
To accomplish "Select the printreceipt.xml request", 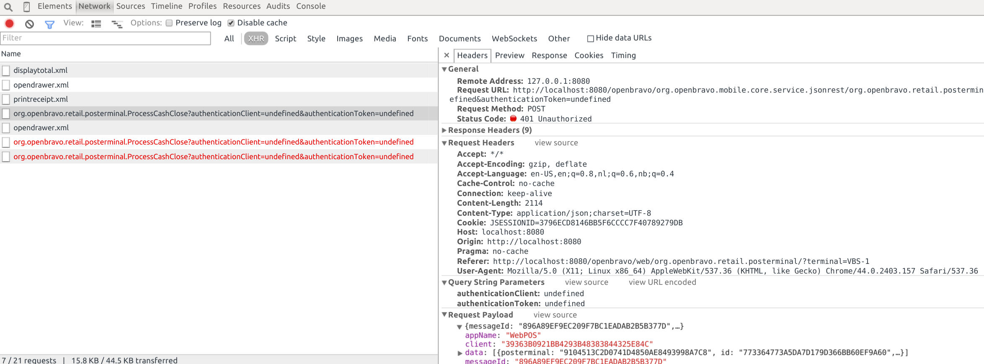I will tap(41, 99).
